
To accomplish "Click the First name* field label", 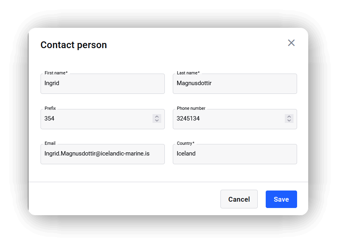I will click(56, 73).
